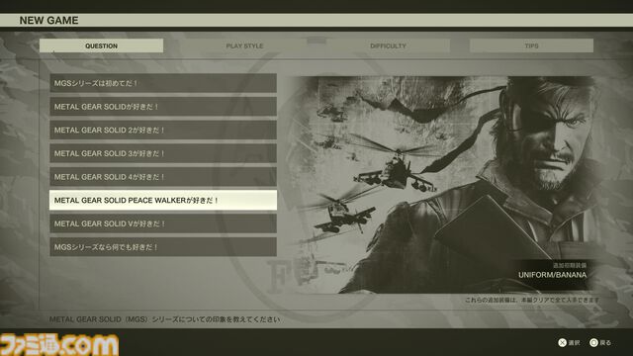The image size is (633, 356).
Task: Select 'METAL GEAR SOLID 2が好きだ！' option
Action: (x=163, y=130)
